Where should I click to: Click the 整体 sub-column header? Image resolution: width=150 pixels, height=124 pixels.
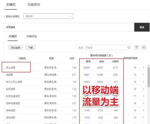(x=88, y=61)
